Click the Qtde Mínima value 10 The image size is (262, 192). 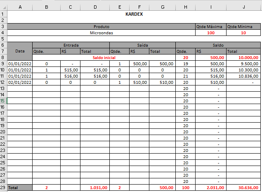pyautogui.click(x=243, y=33)
